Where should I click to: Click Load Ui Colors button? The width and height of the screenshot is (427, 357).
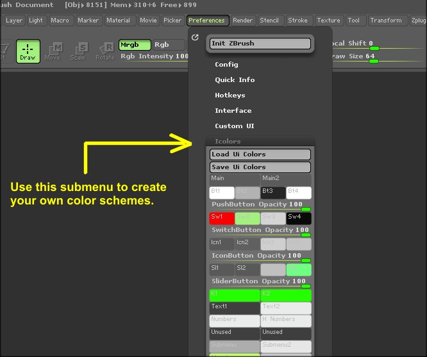(x=260, y=154)
